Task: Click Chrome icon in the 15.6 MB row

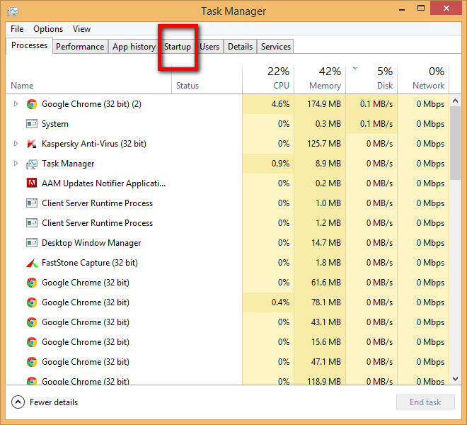Action: click(32, 342)
